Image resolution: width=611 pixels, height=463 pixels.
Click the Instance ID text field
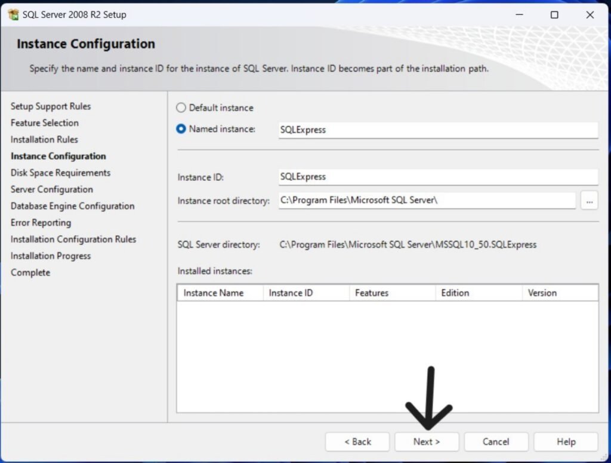(x=437, y=177)
